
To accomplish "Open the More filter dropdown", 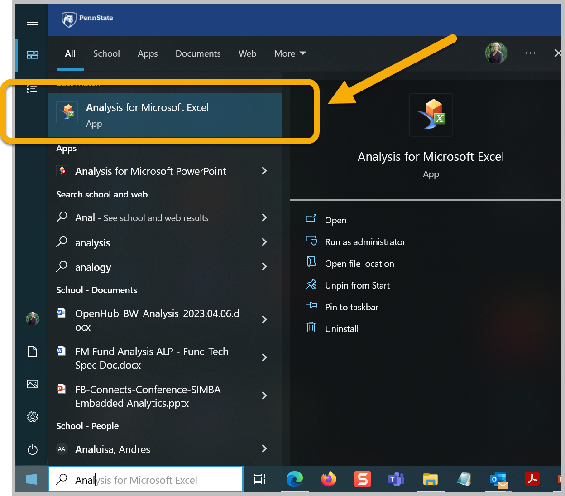I will click(x=290, y=53).
